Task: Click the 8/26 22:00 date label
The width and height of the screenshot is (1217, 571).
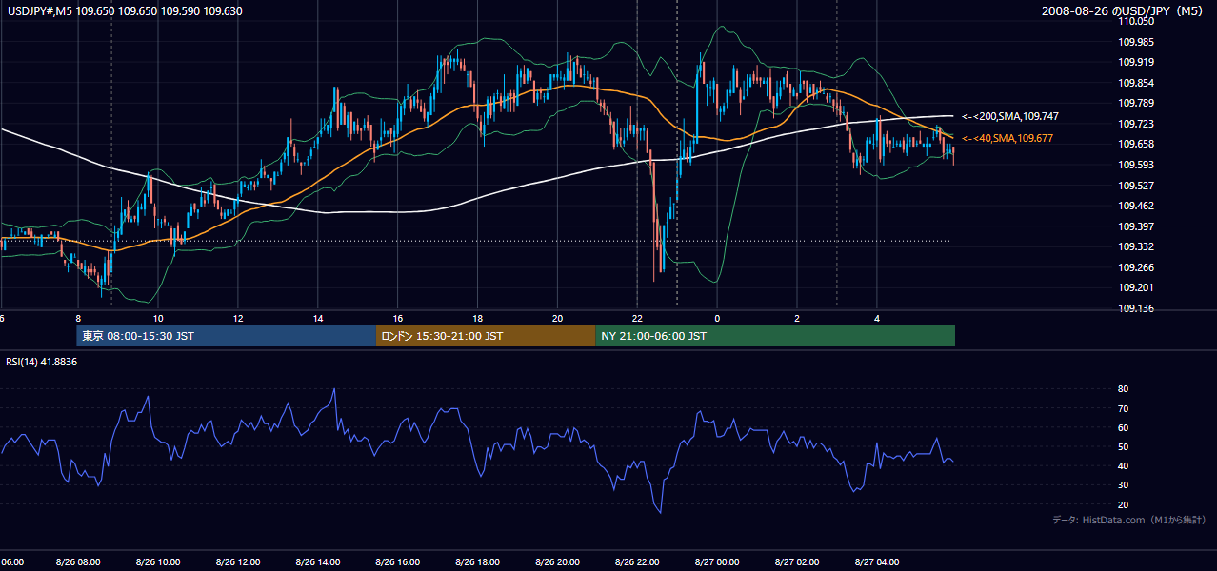Action: pos(637,562)
